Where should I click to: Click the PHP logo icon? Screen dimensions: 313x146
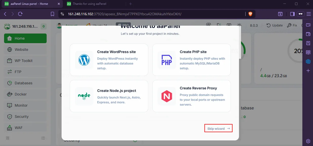[167, 60]
